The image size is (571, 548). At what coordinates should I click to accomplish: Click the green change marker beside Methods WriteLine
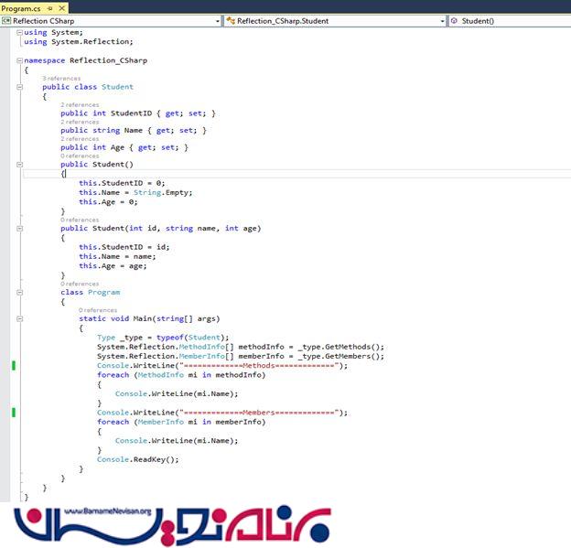coord(14,366)
